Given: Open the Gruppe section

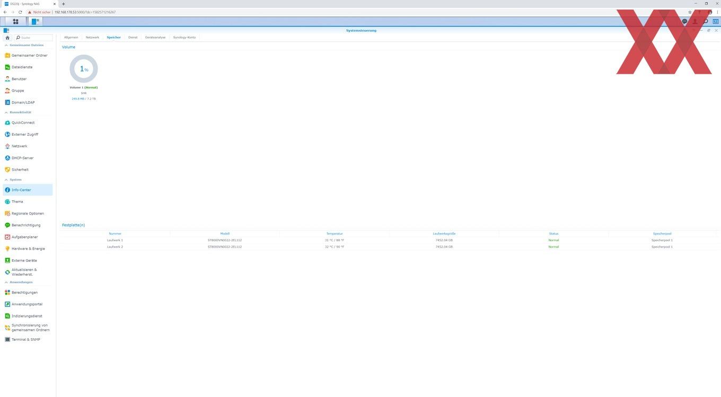Looking at the screenshot, I should pos(28,91).
